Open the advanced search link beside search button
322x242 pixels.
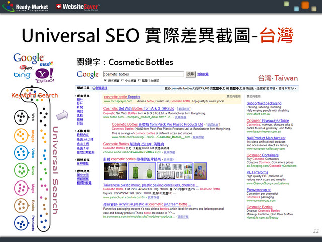[203, 74]
